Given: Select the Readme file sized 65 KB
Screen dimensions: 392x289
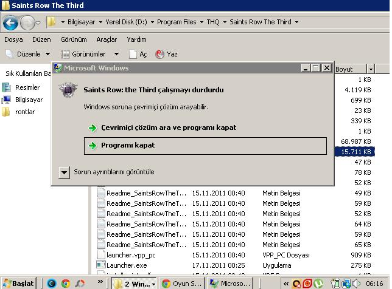Looking at the screenshot, I should 146,245.
